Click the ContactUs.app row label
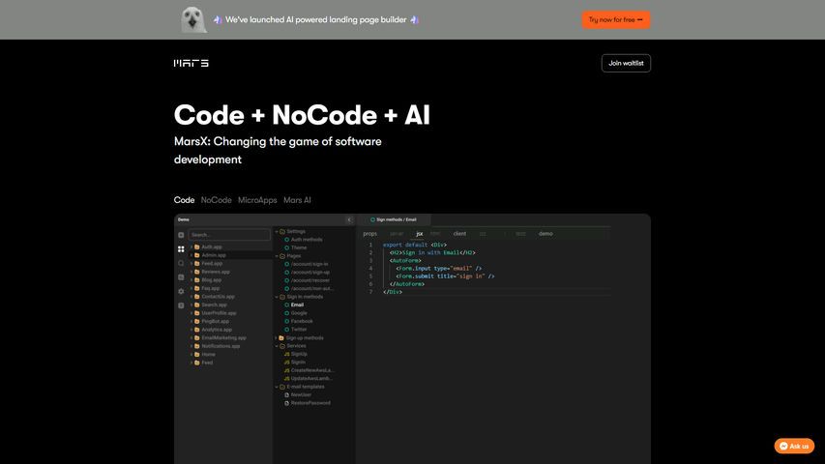Viewport: 825px width, 464px height. point(218,296)
